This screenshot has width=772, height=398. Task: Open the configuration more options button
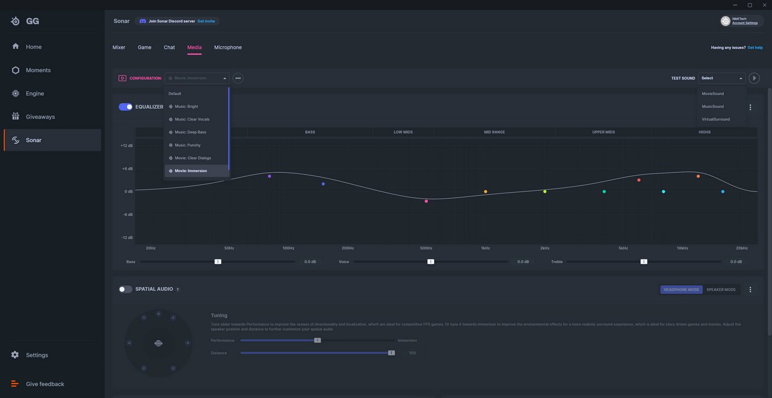(x=238, y=78)
